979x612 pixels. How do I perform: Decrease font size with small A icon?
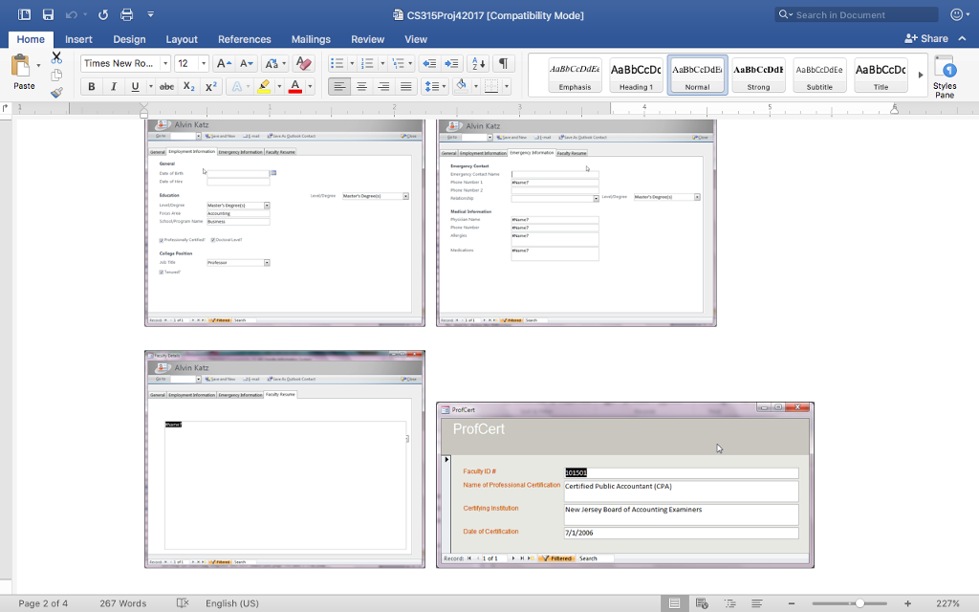click(x=246, y=63)
